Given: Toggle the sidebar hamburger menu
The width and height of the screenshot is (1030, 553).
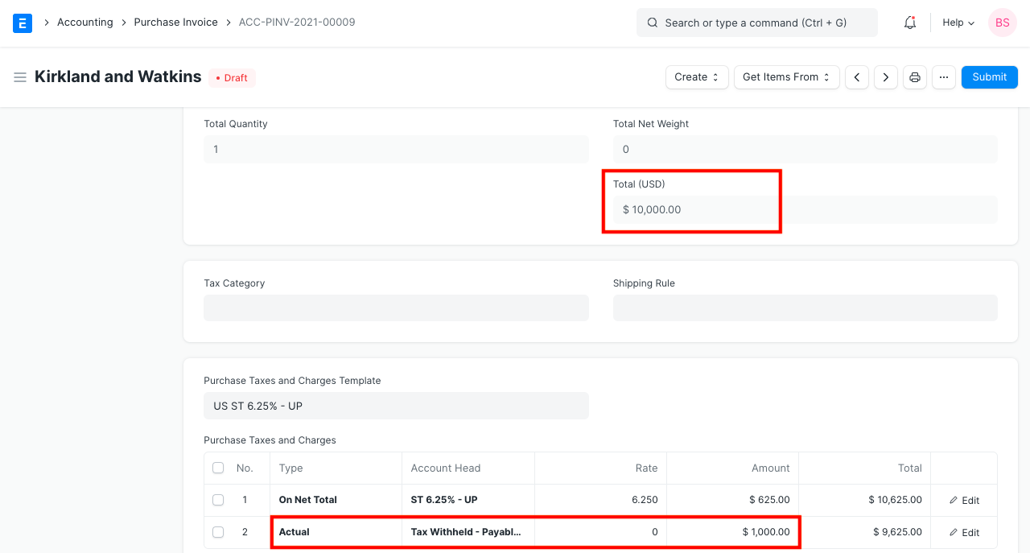Looking at the screenshot, I should point(20,76).
